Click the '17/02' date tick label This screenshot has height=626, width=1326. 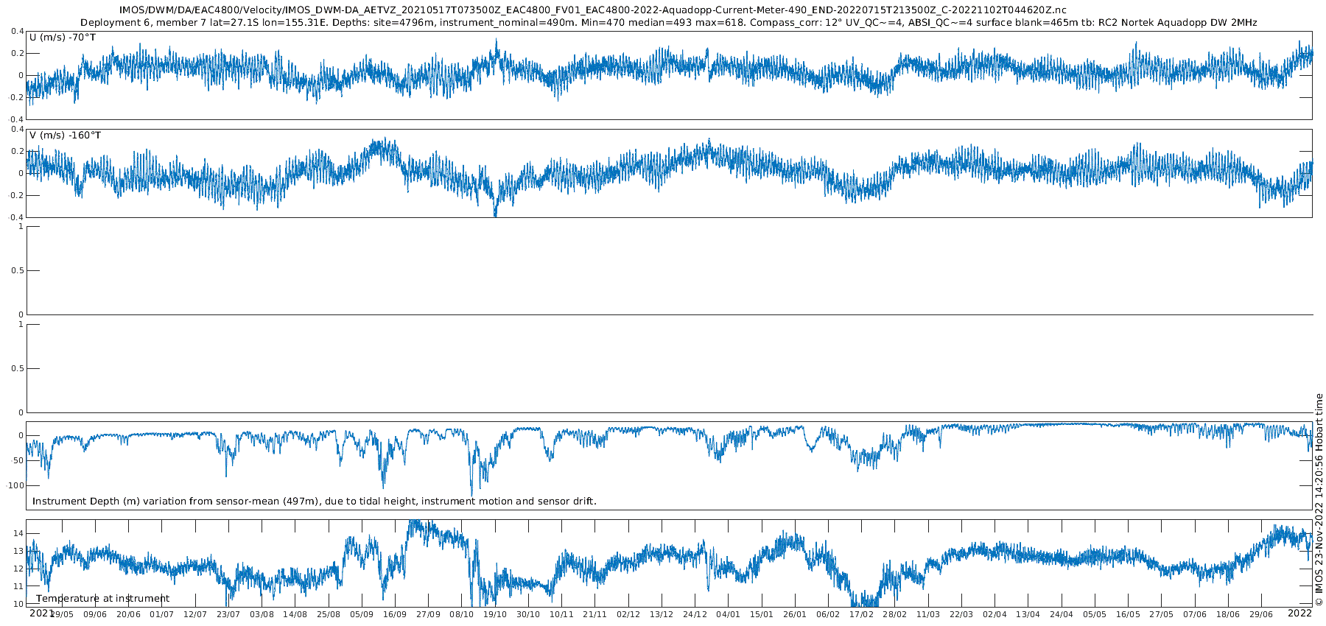point(862,614)
